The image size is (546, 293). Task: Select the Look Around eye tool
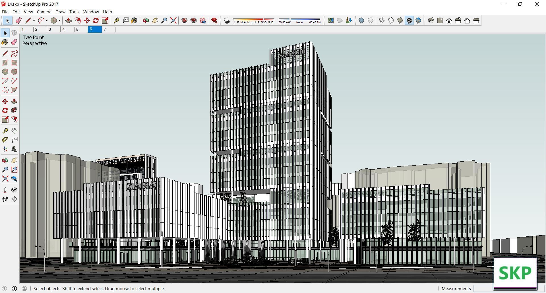(x=14, y=190)
